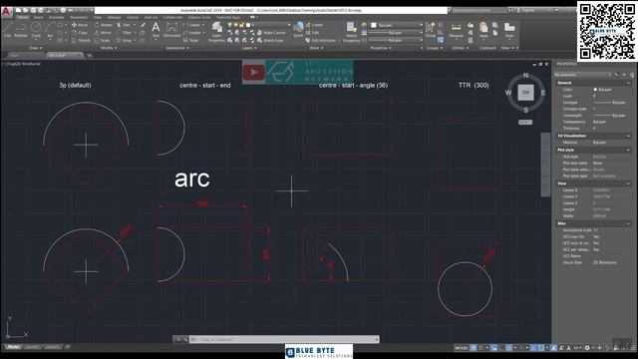Select the Line tool in Draw panel

coord(7,30)
